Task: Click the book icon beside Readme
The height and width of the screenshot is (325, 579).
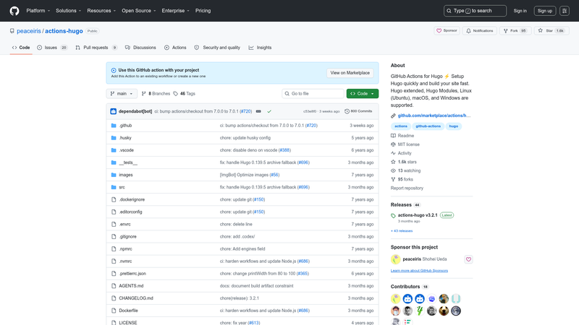Action: click(x=393, y=136)
